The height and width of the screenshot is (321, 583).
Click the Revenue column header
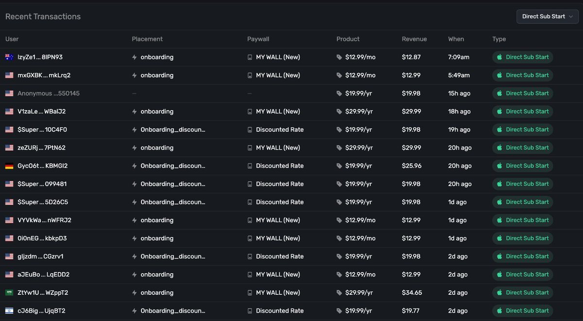[x=414, y=39]
